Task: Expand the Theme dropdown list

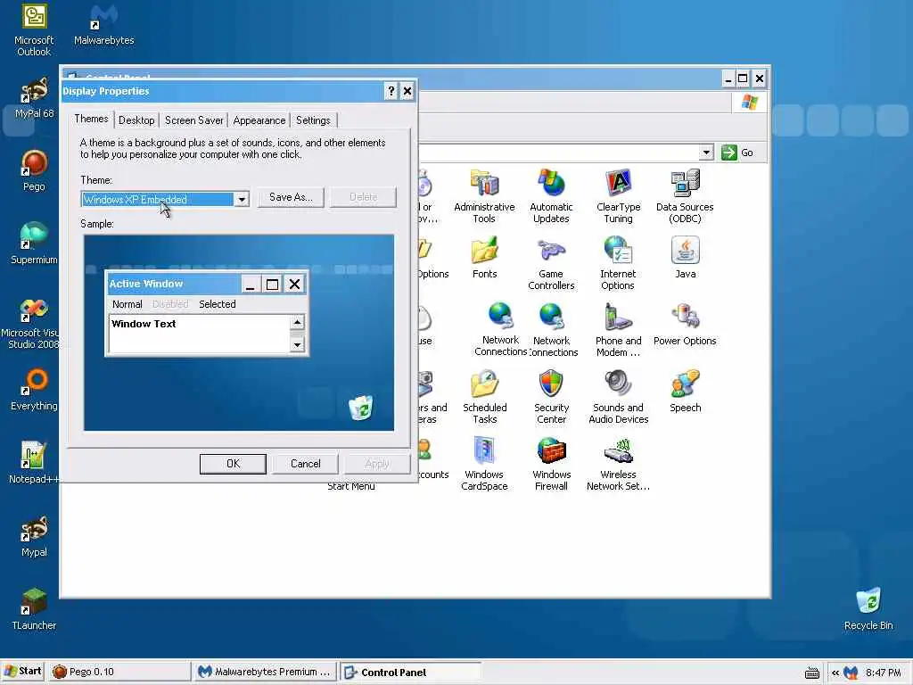Action: point(241,200)
